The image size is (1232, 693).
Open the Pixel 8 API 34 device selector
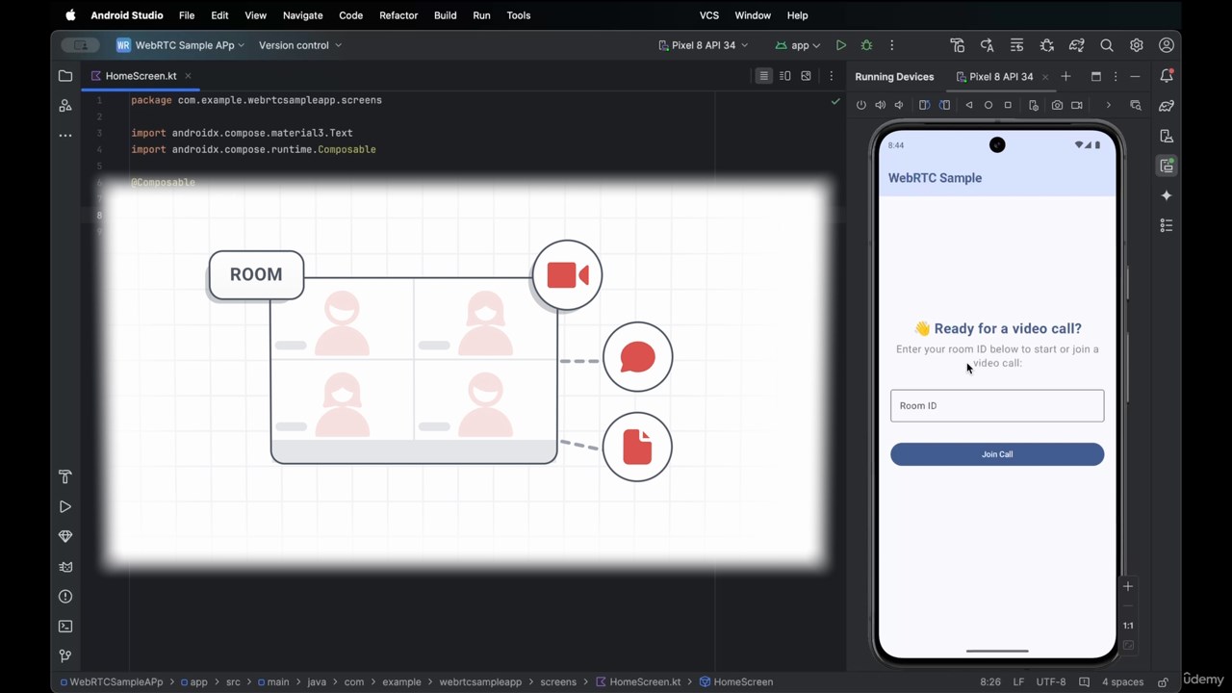(703, 45)
